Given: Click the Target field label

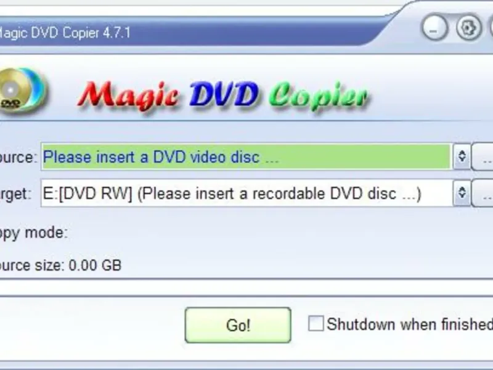Looking at the screenshot, I should (16, 194).
